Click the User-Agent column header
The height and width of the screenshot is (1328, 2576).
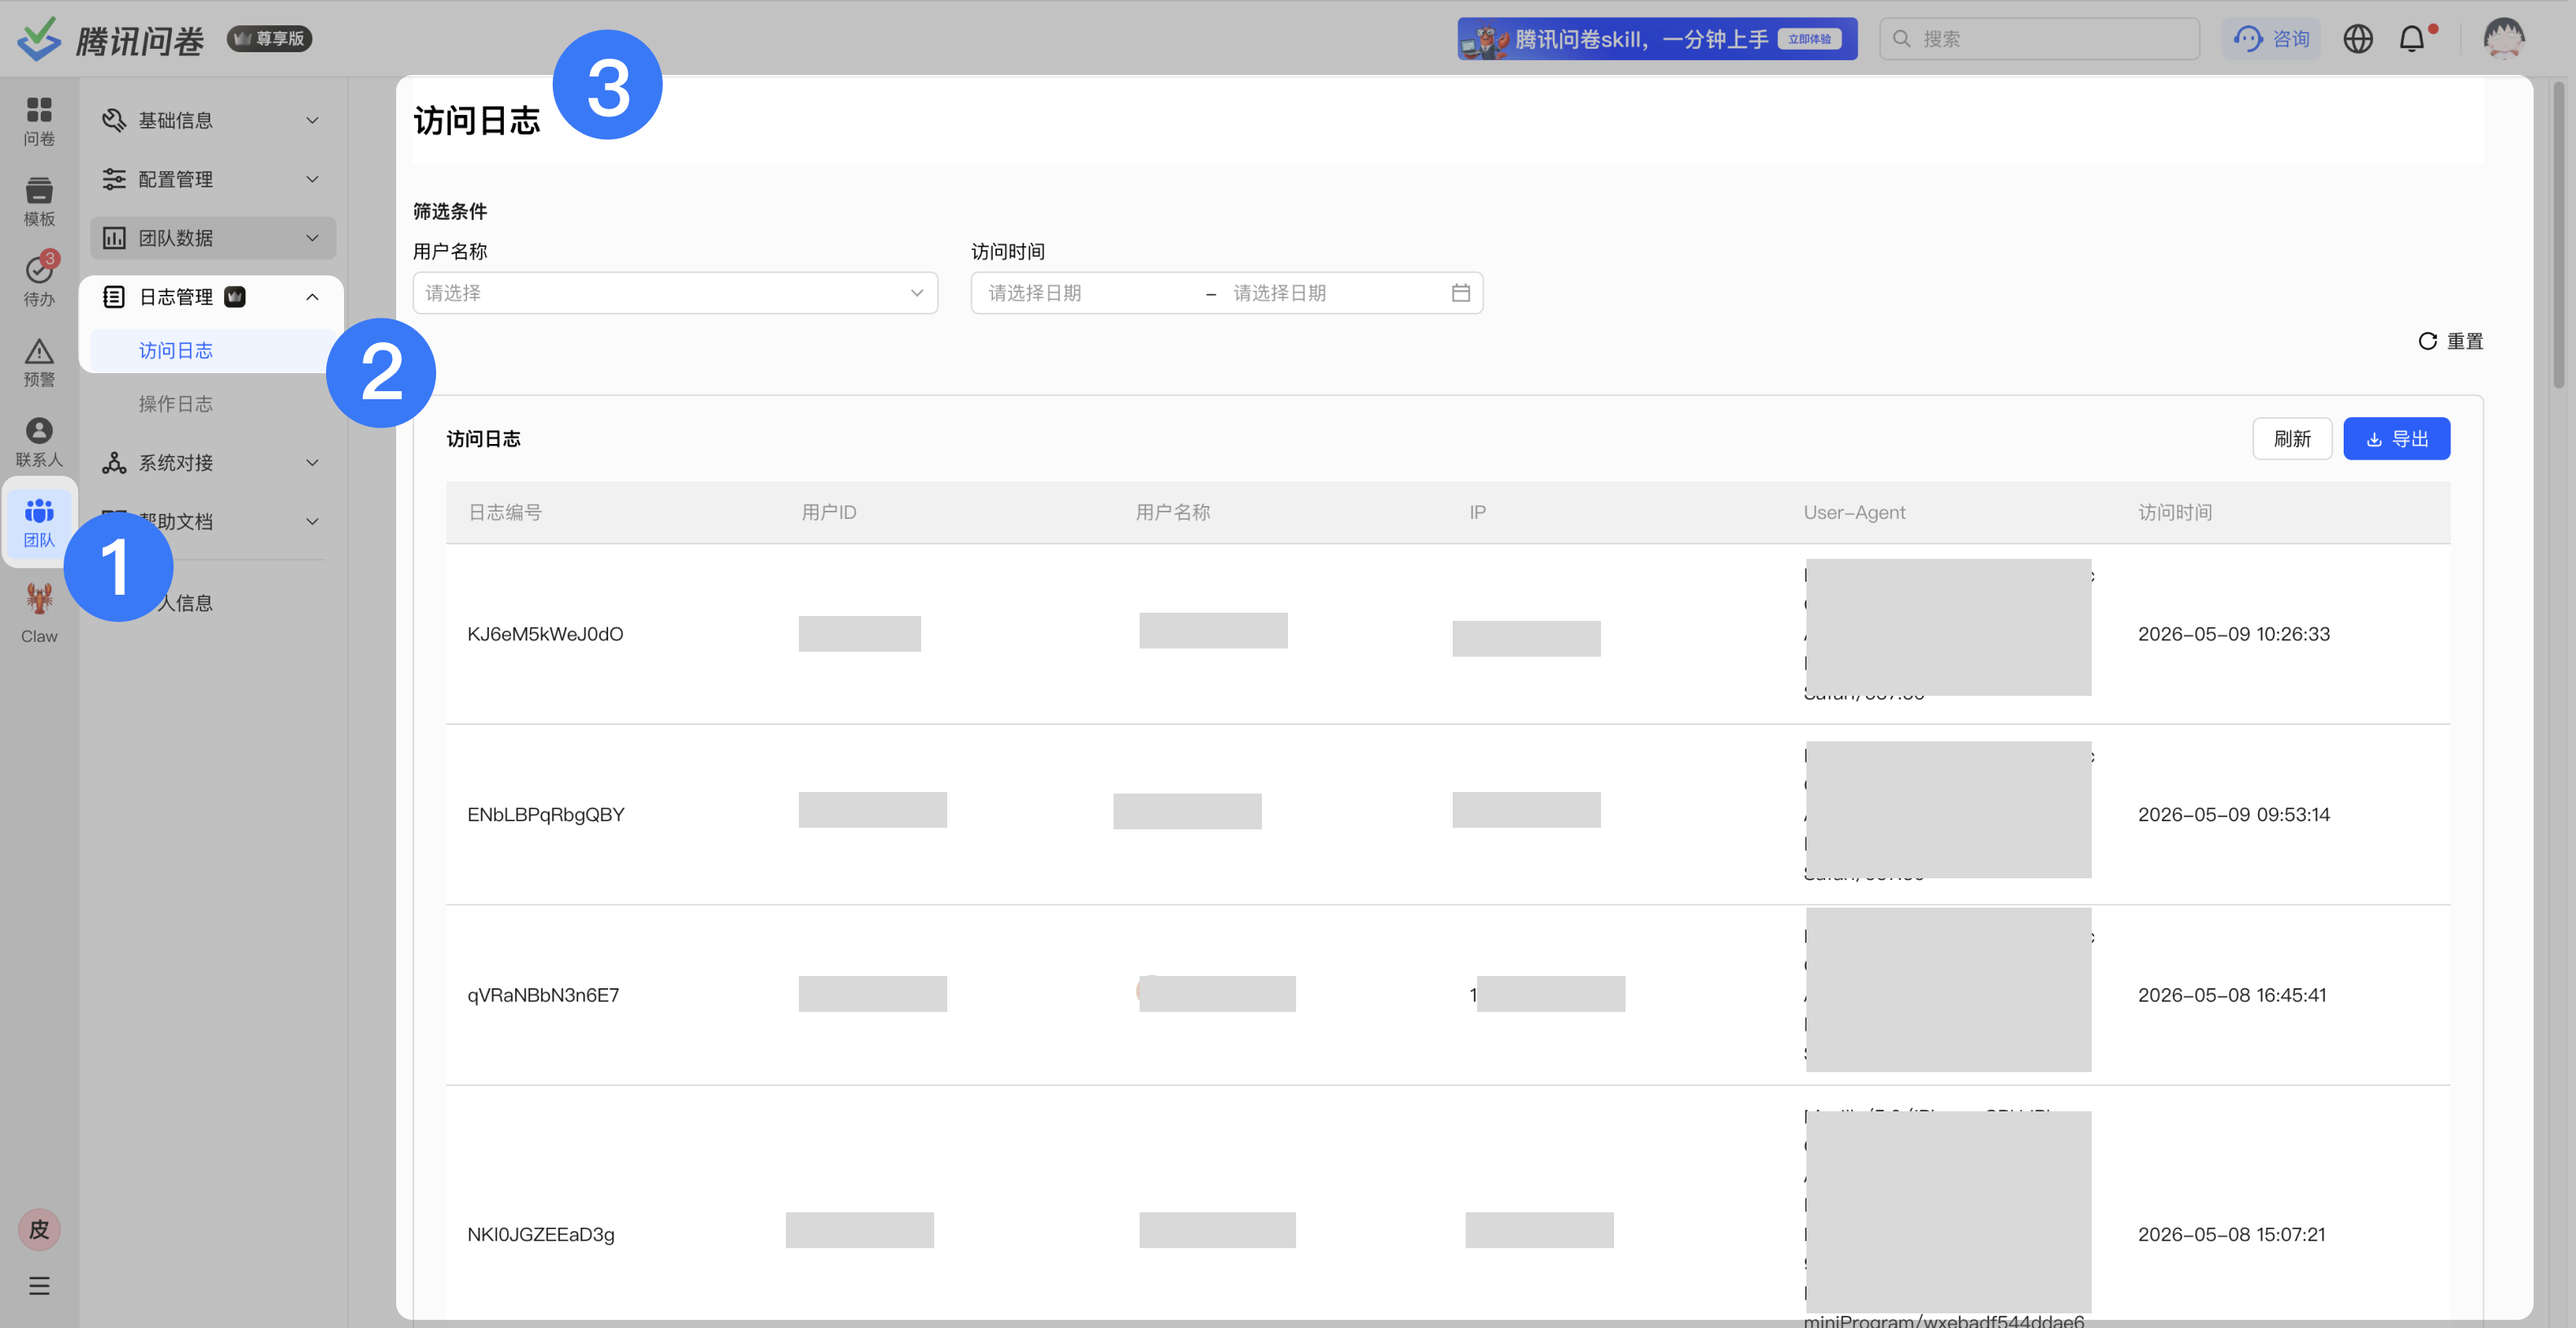[x=1854, y=512]
